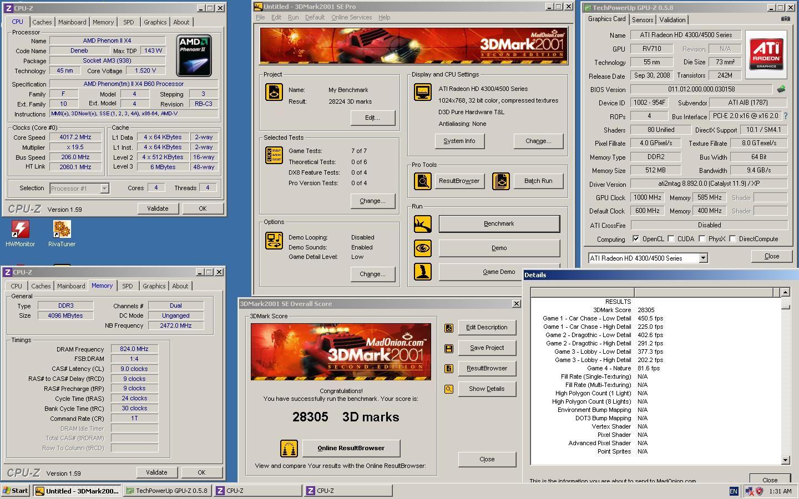Click the Project icon in 3DMark
The width and height of the screenshot is (799, 499).
274,92
